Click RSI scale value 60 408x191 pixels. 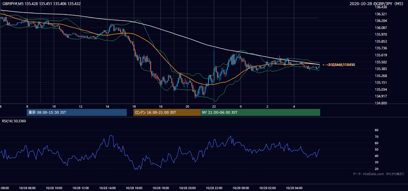tap(376, 143)
